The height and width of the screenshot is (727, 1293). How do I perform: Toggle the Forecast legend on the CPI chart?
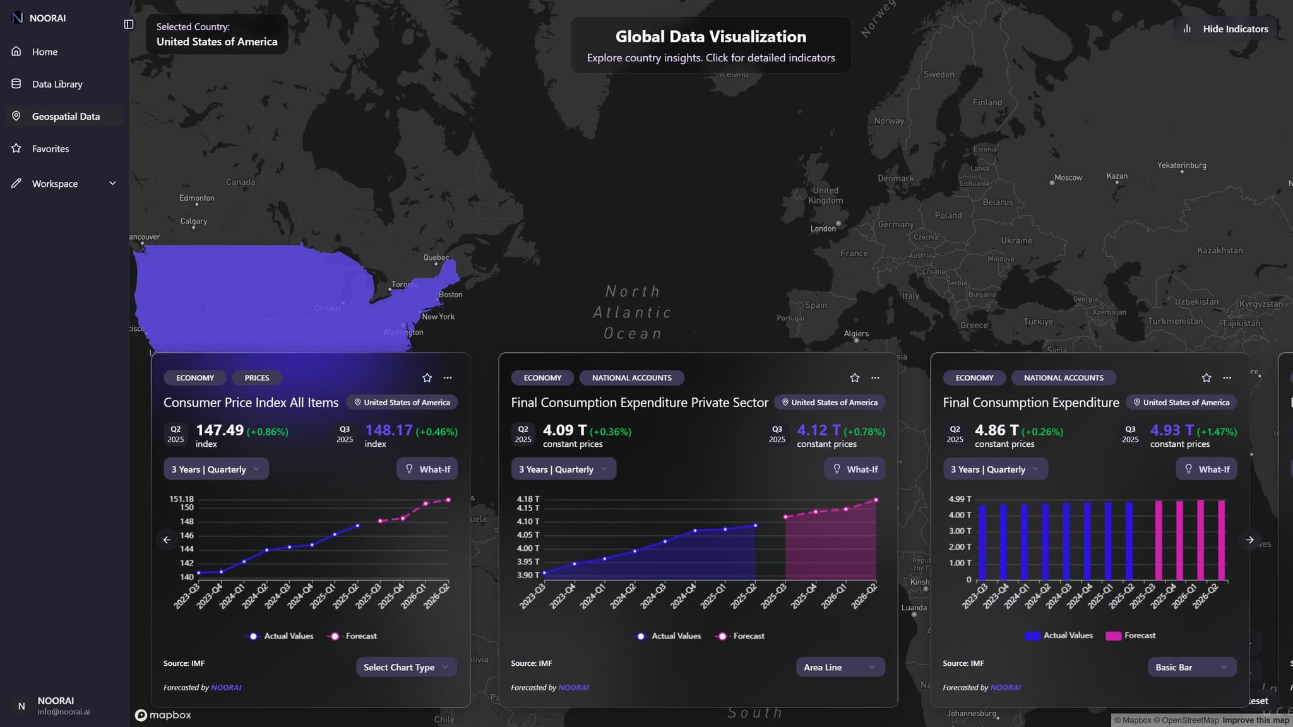pos(352,636)
